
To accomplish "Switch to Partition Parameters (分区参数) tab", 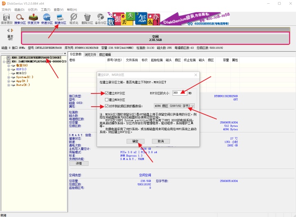I will coord(76,55).
